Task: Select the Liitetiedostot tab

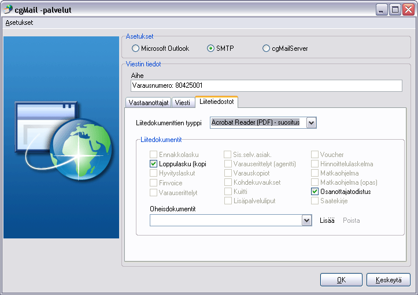Action: pyautogui.click(x=216, y=102)
